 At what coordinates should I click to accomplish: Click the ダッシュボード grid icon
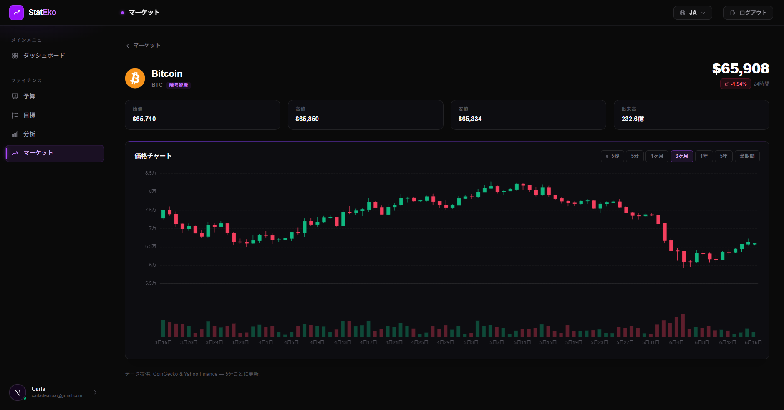click(15, 56)
